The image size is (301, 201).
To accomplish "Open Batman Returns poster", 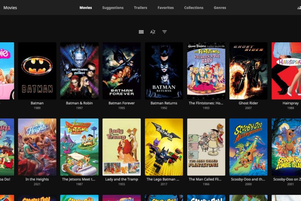I will pyautogui.click(x=164, y=71).
